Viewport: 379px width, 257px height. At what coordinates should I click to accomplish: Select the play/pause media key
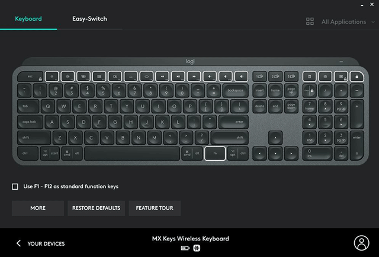point(178,76)
